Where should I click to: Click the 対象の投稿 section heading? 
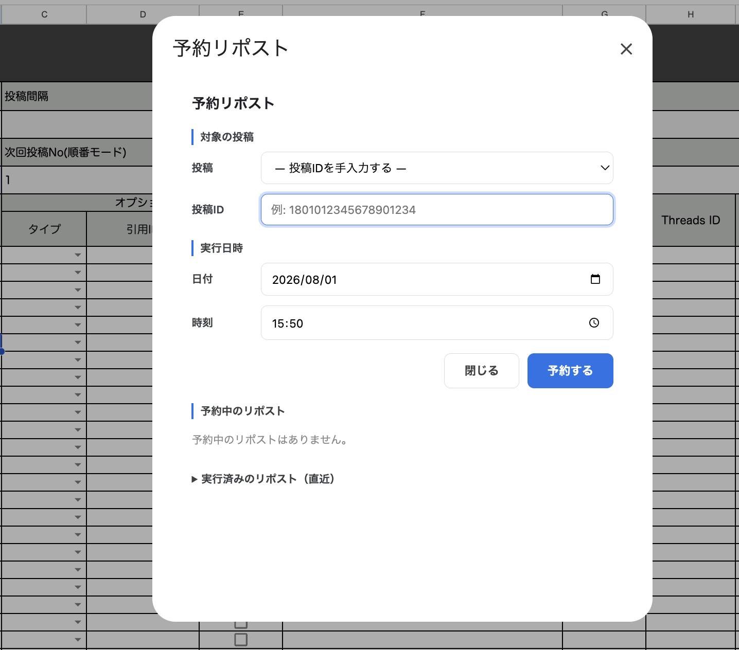coord(227,137)
